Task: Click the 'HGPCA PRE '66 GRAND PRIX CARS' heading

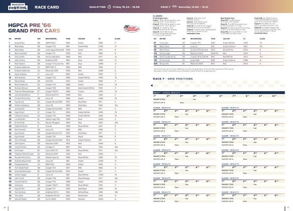Action: pos(34,28)
